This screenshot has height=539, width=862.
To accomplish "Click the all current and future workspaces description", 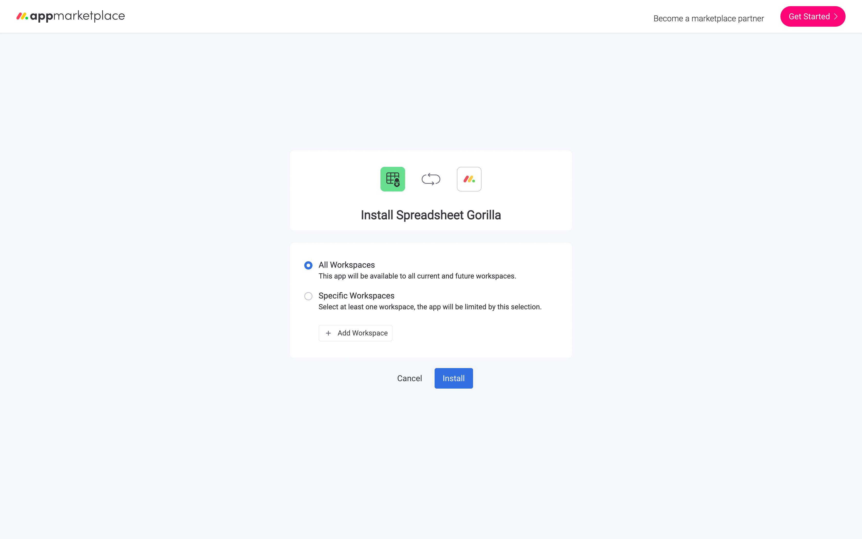I will click(417, 276).
